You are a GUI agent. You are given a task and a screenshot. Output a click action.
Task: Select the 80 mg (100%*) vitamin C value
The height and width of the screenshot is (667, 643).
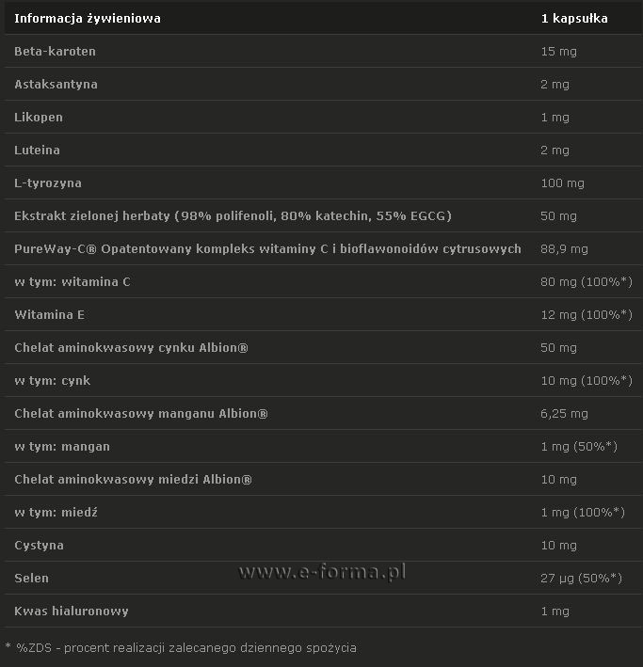(x=587, y=282)
